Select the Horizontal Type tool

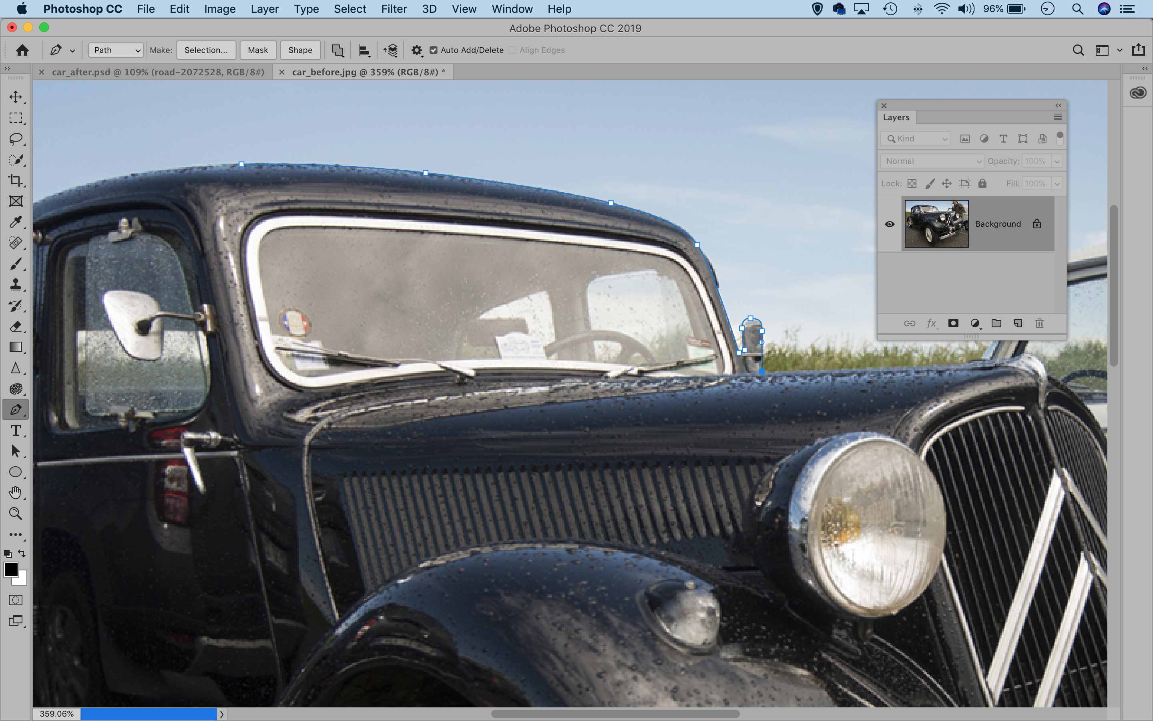[x=16, y=431]
